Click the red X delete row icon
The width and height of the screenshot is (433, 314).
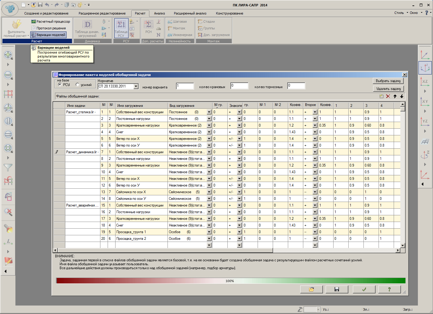[388, 96]
